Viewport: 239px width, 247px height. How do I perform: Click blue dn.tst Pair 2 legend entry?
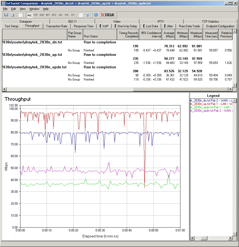211,101
